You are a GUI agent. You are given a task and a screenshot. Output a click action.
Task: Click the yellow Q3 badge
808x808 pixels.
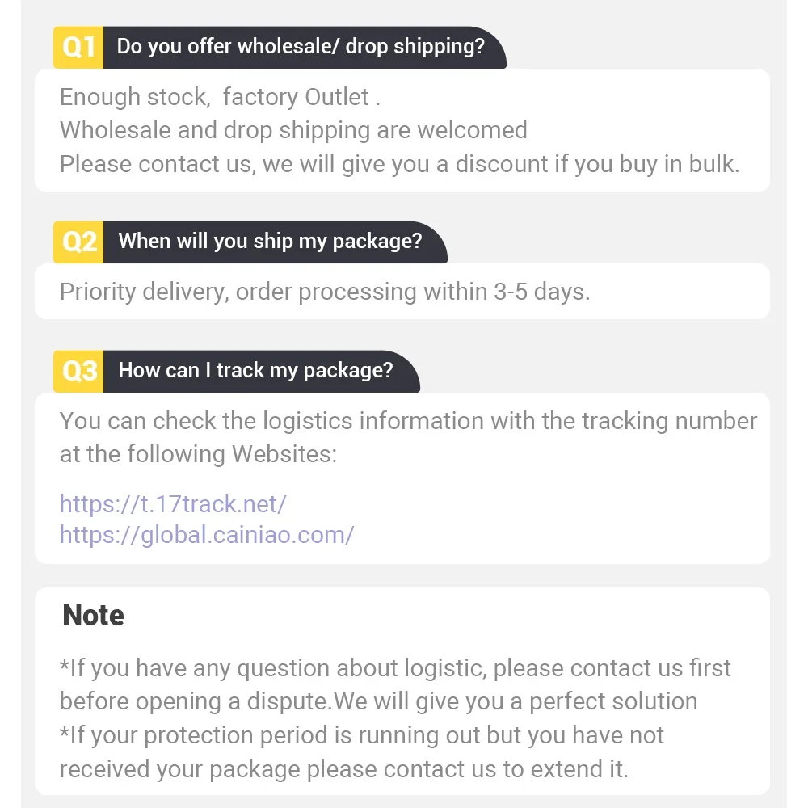(78, 372)
